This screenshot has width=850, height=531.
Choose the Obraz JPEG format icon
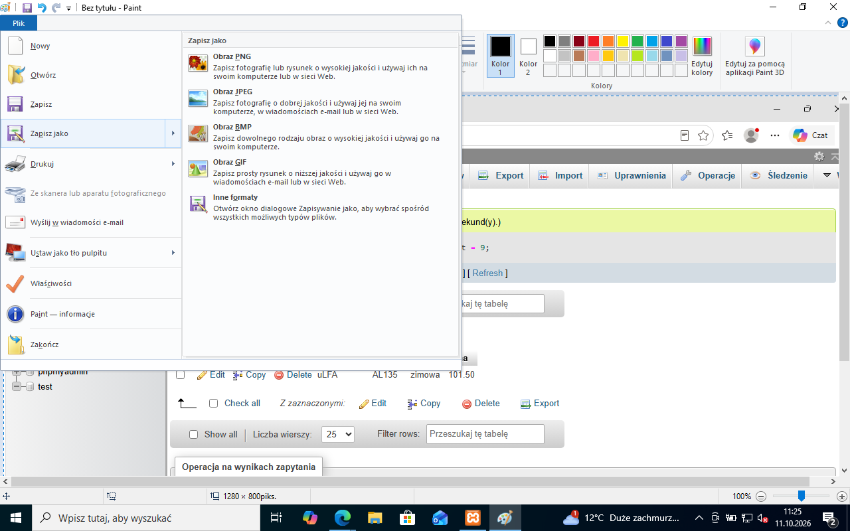(x=198, y=98)
